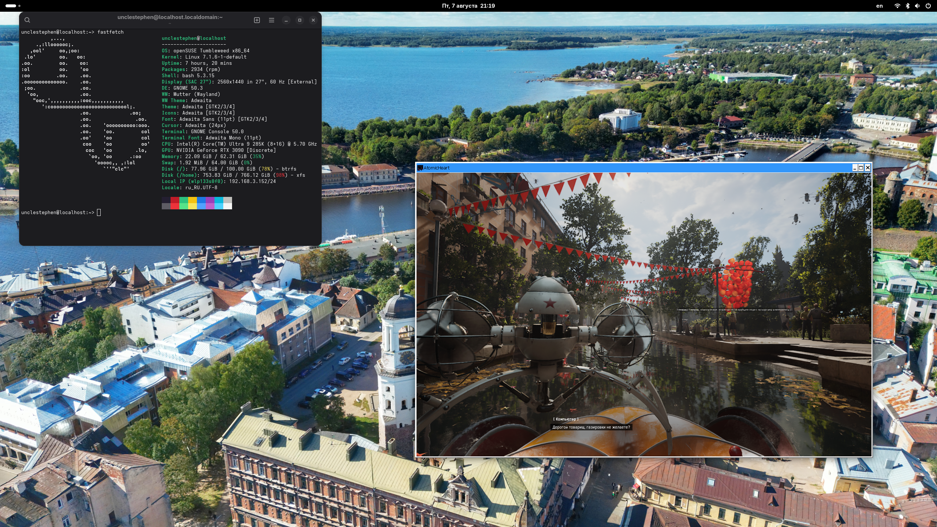
Task: Click the 'Terminal Font: Adwaita Mono (11pt)' line
Action: pyautogui.click(x=212, y=138)
